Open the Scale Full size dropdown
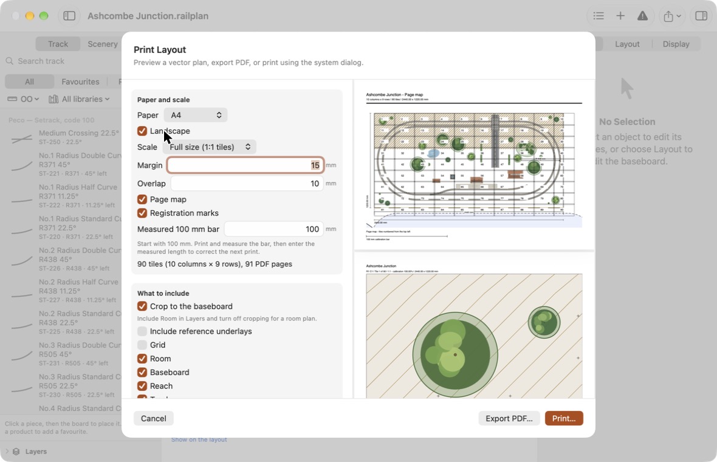717x462 pixels. pos(210,147)
